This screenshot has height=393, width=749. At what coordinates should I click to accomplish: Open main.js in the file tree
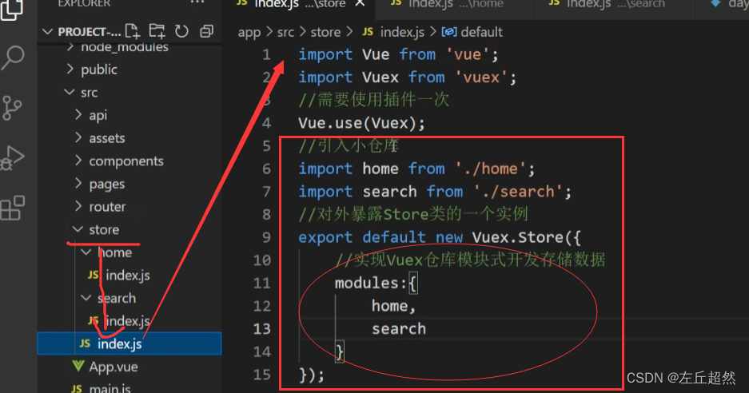click(x=110, y=388)
